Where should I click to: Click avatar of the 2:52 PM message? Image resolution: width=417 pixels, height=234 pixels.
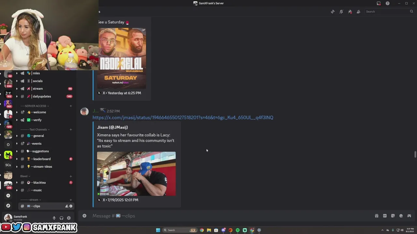[84, 111]
